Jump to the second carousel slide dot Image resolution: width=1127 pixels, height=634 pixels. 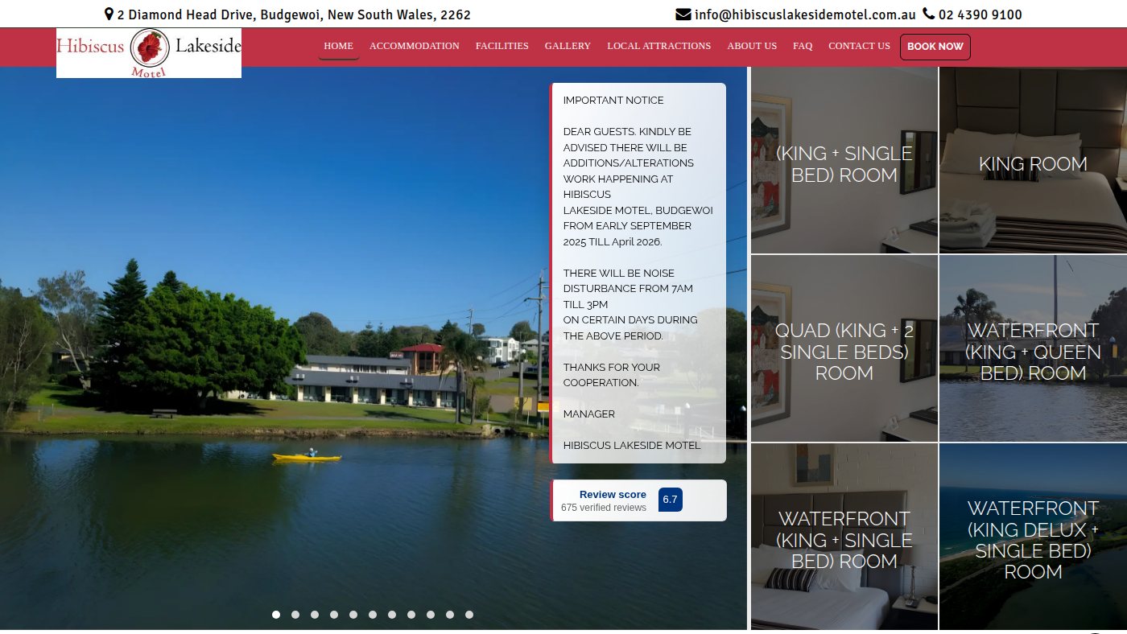click(295, 615)
